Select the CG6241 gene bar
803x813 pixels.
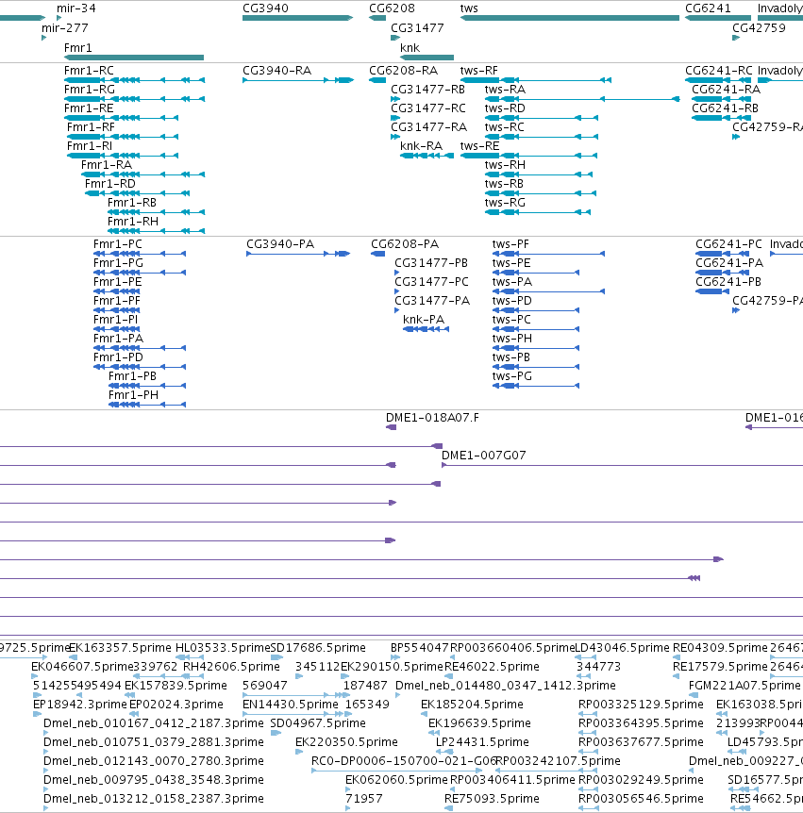718,18
